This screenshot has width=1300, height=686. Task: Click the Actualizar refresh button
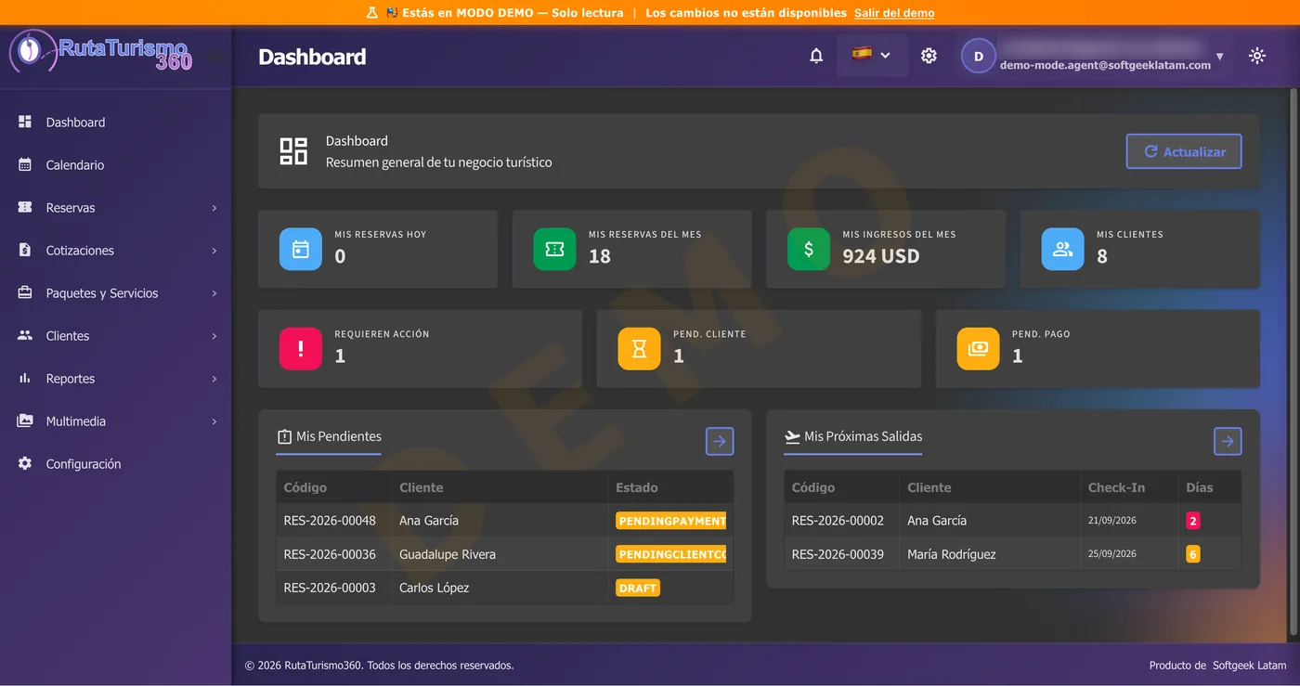coord(1184,151)
